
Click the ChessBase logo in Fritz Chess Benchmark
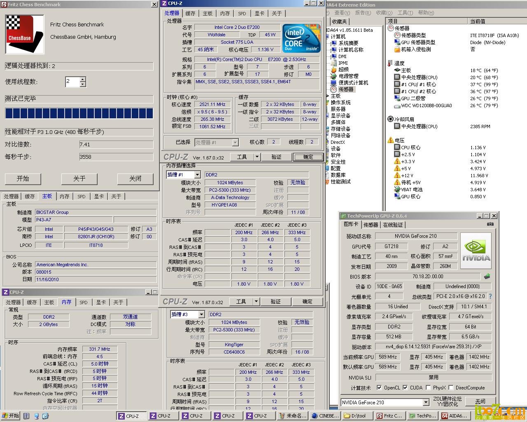(25, 34)
